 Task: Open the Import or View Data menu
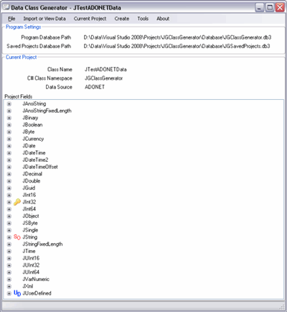pyautogui.click(x=44, y=19)
